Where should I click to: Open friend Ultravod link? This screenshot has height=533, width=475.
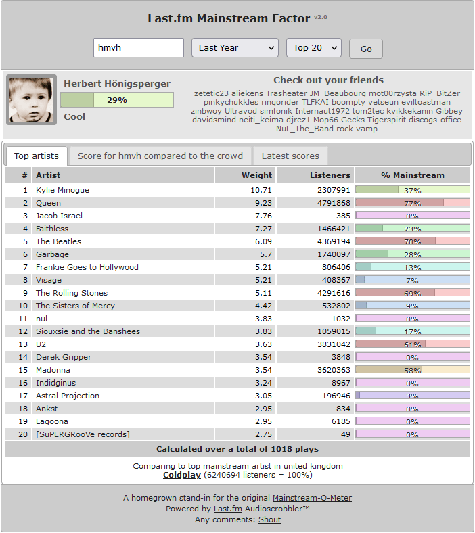(x=241, y=111)
